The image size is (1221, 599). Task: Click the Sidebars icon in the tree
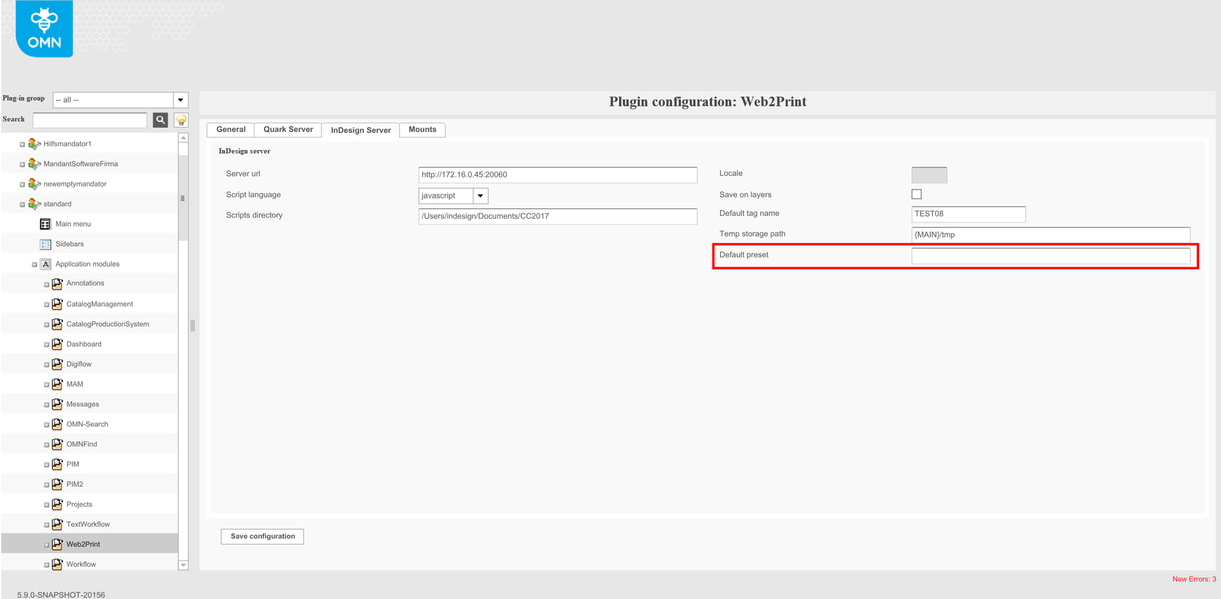(45, 244)
